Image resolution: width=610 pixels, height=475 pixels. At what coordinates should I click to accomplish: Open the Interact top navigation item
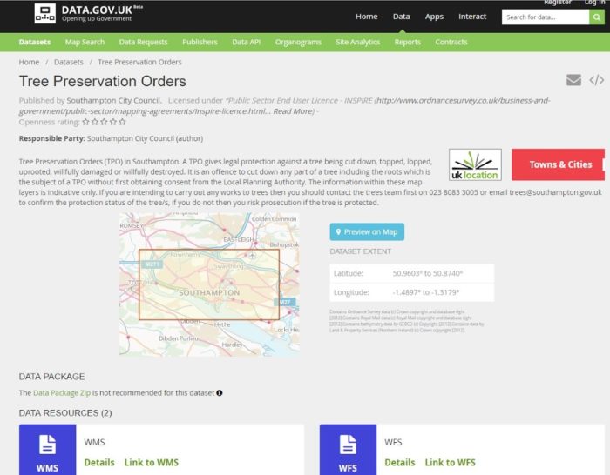472,17
